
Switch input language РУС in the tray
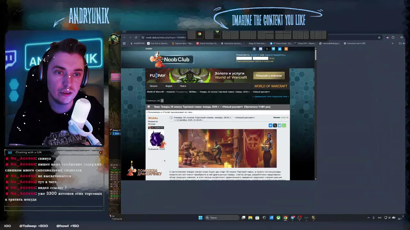pyautogui.click(x=380, y=218)
